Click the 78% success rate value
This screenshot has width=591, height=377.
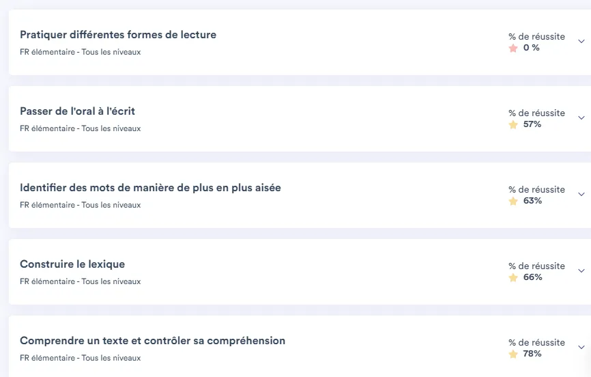(x=532, y=354)
